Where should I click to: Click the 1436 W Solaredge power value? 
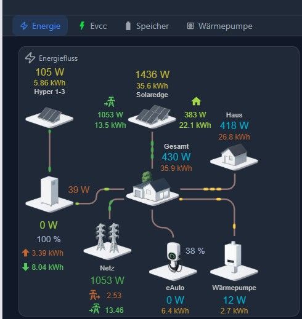pyautogui.click(x=152, y=74)
